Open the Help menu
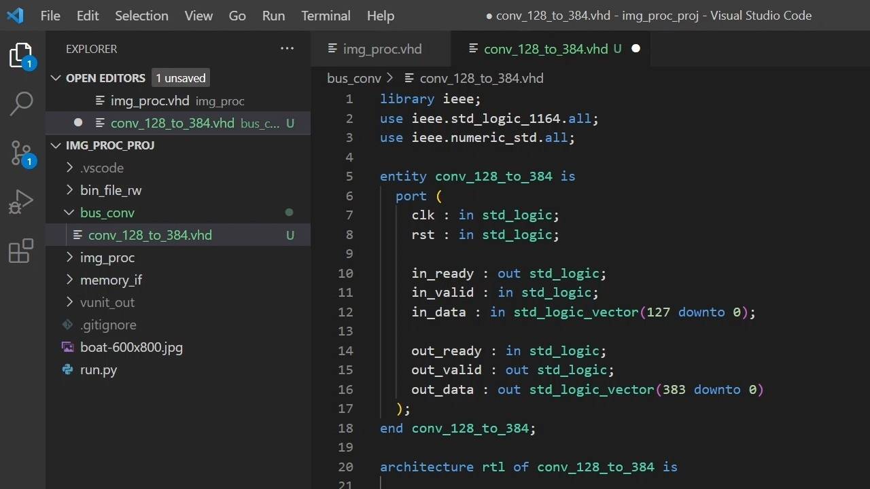Image resolution: width=870 pixels, height=489 pixels. click(380, 16)
